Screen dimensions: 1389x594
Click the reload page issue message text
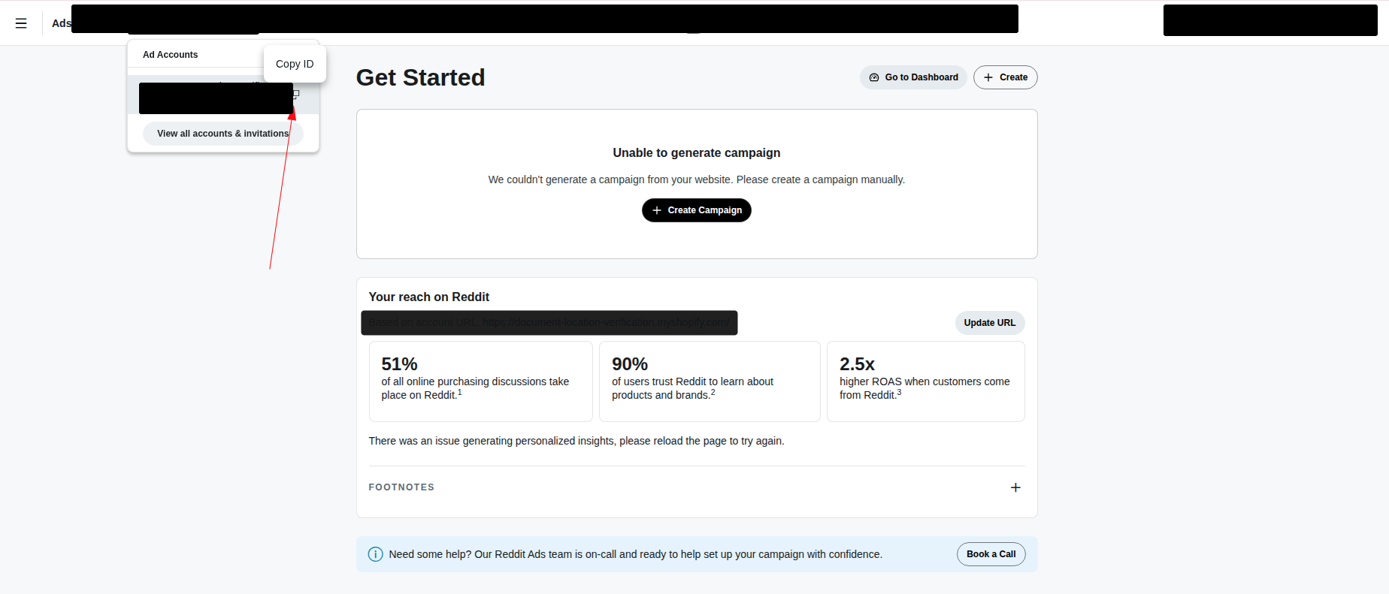(576, 441)
